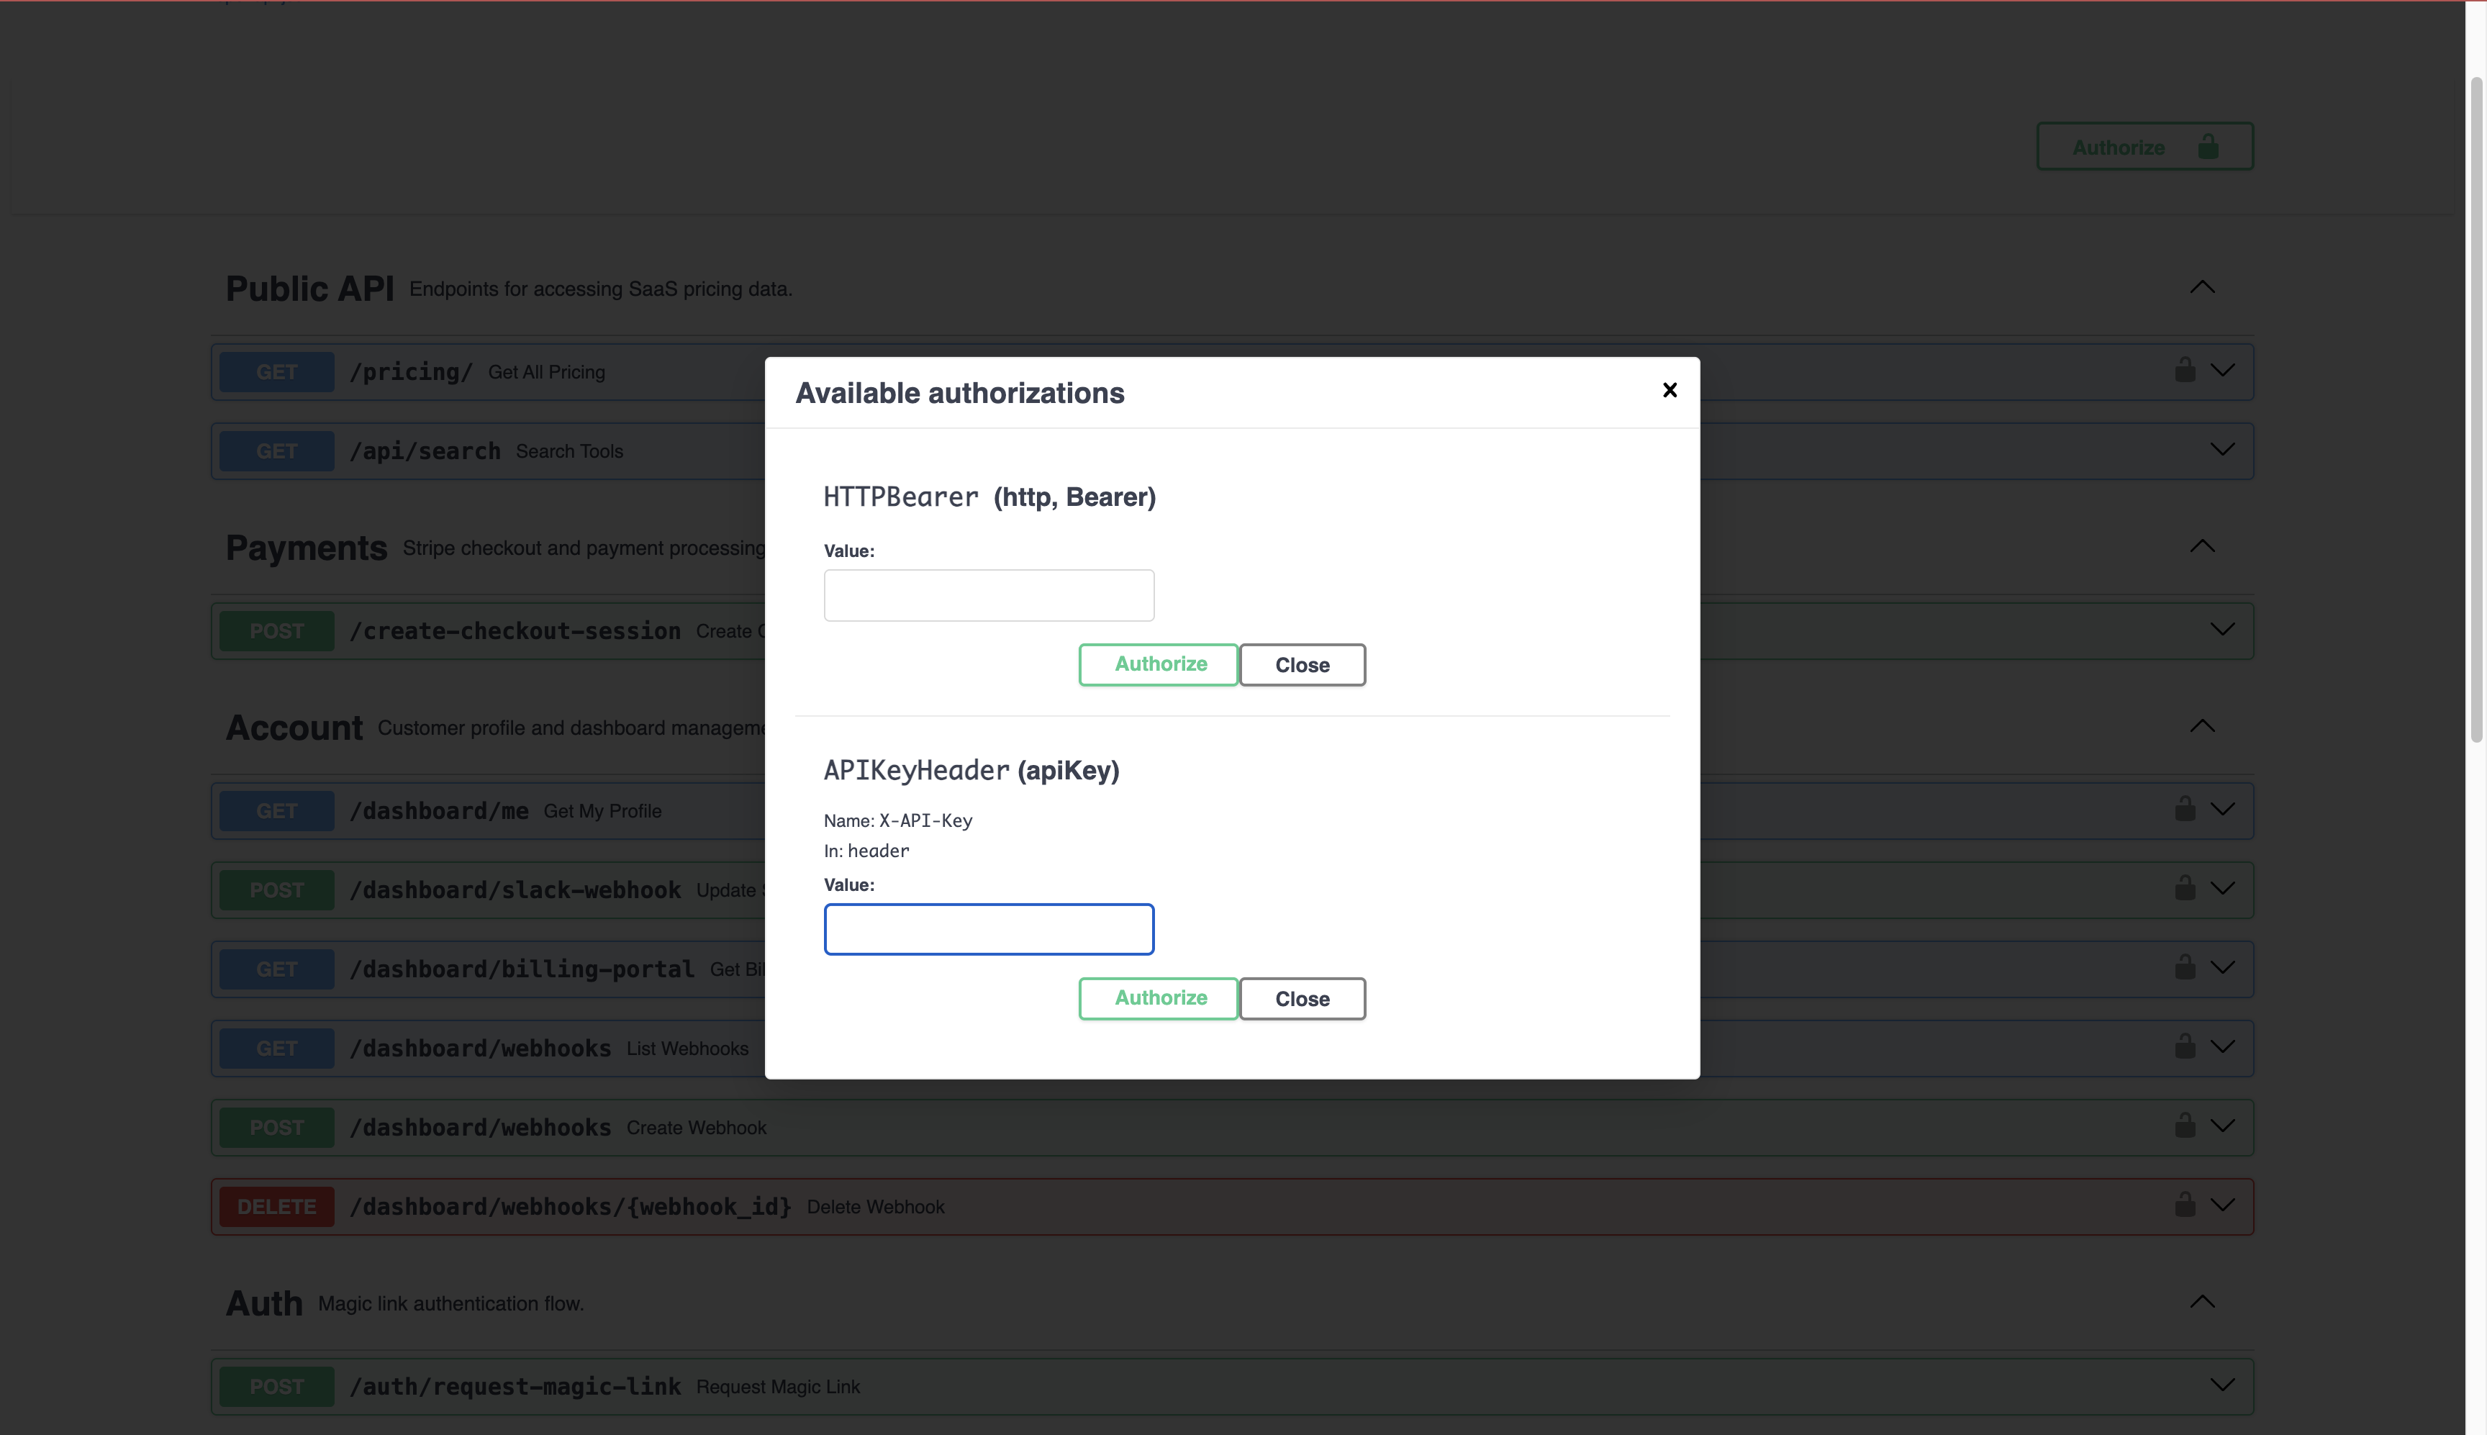Collapse the Payments section
The image size is (2487, 1435).
[2203, 547]
